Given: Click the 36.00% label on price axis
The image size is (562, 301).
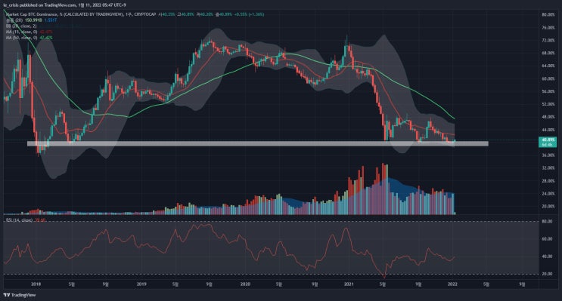Looking at the screenshot, I should [x=548, y=155].
